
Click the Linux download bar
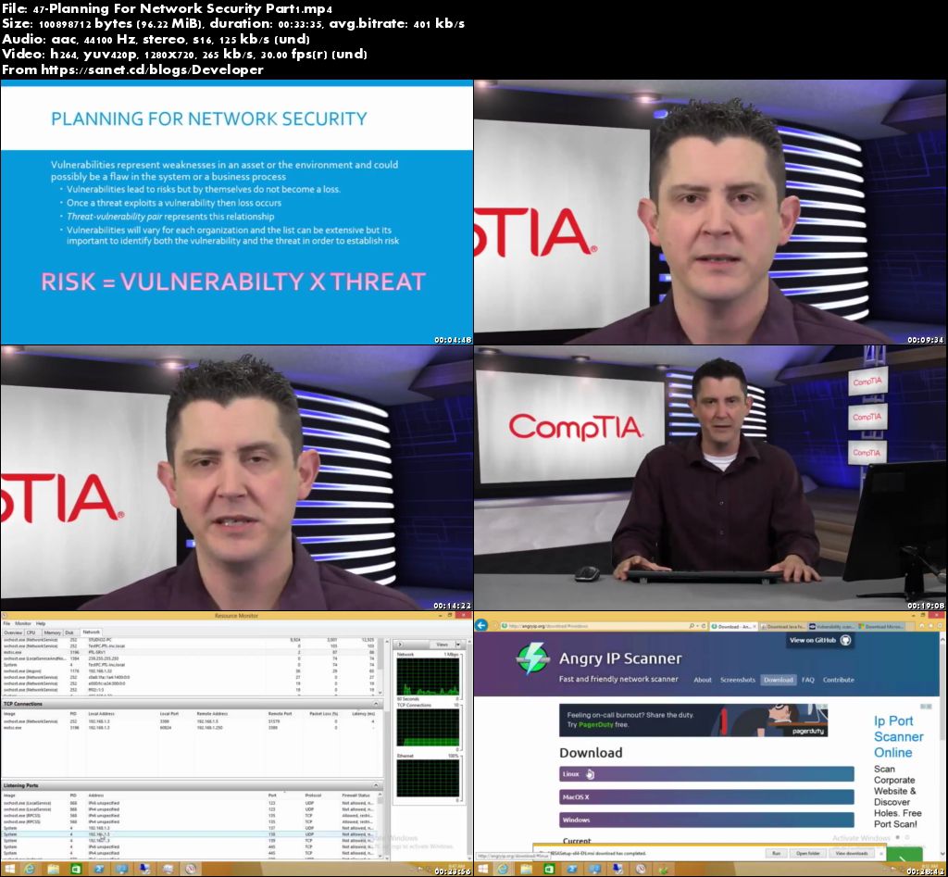(x=706, y=774)
